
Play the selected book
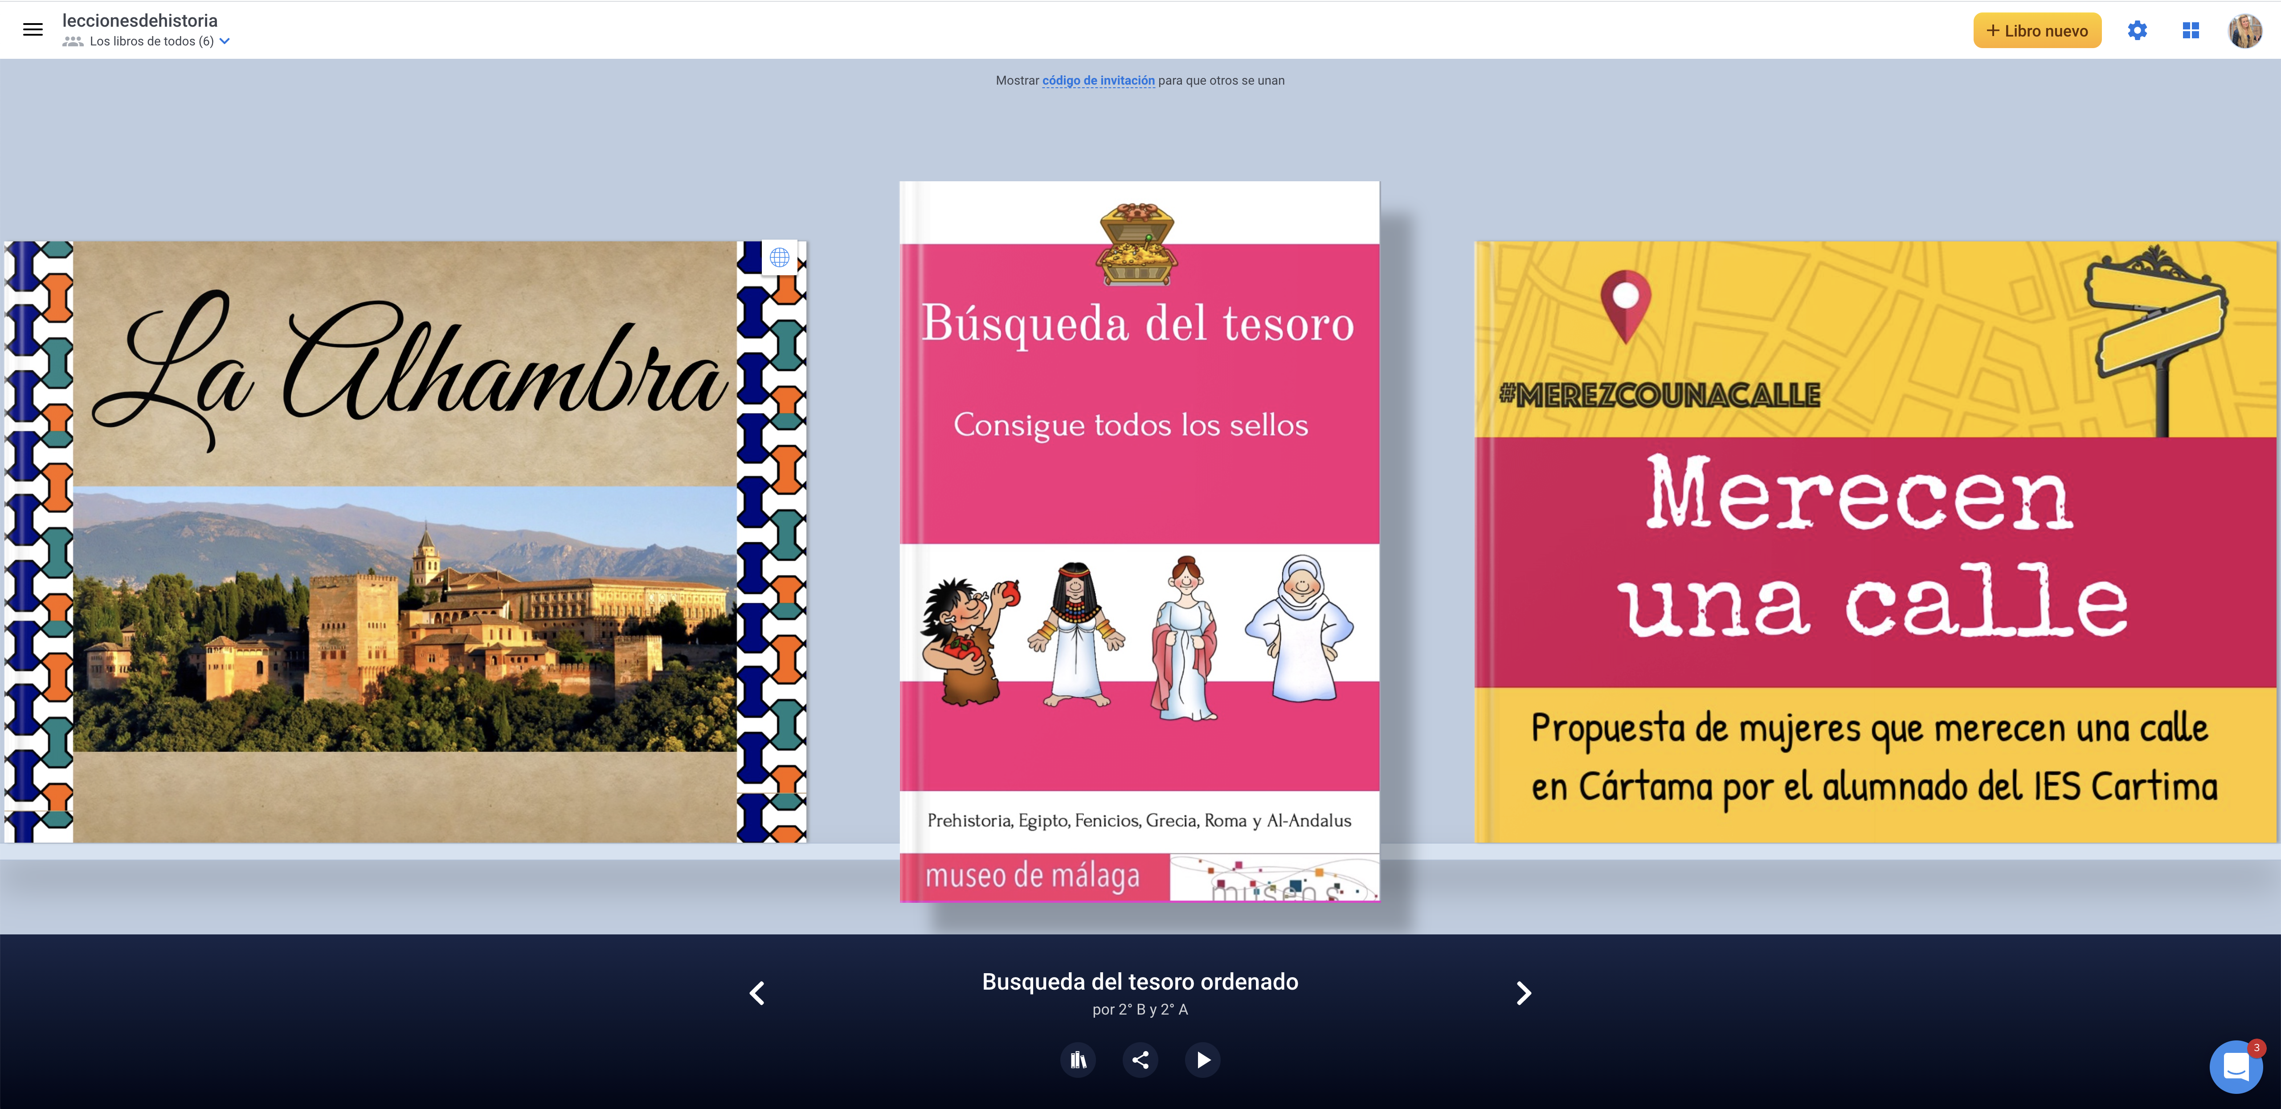[1202, 1060]
